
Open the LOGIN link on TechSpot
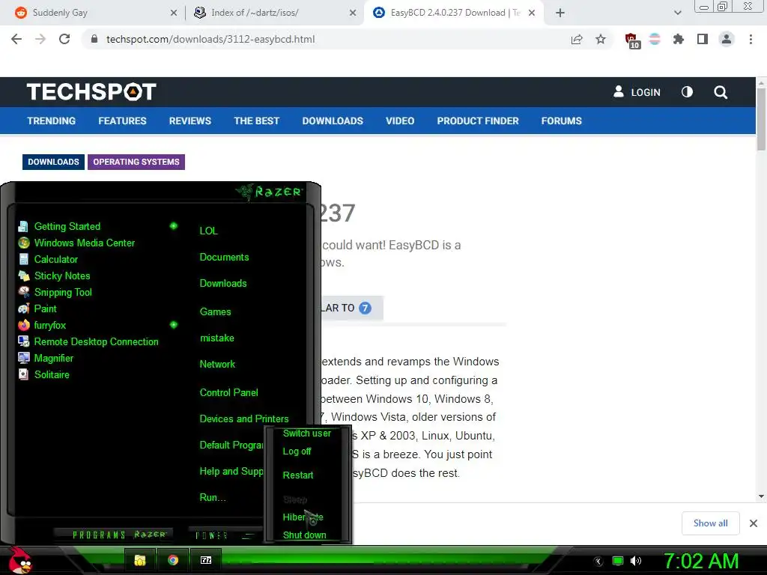point(637,92)
